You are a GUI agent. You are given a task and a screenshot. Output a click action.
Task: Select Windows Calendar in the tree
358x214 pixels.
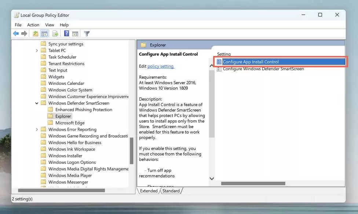[x=66, y=83]
